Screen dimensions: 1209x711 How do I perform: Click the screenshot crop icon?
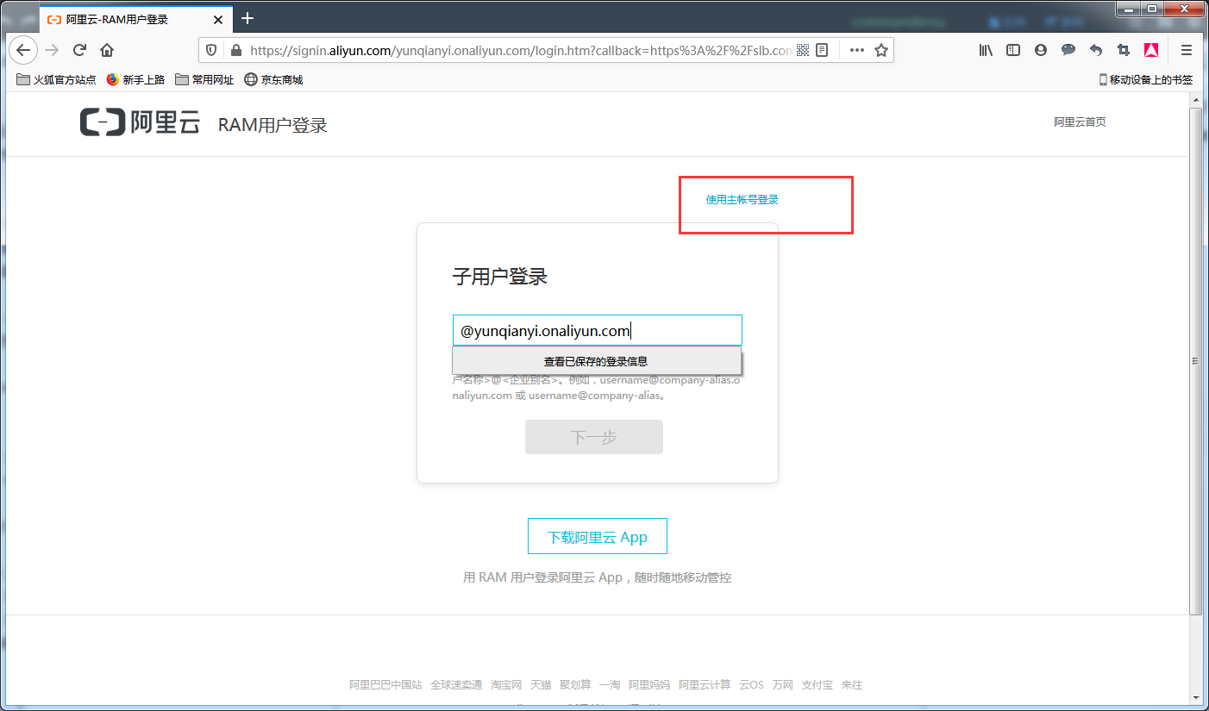click(x=1123, y=50)
